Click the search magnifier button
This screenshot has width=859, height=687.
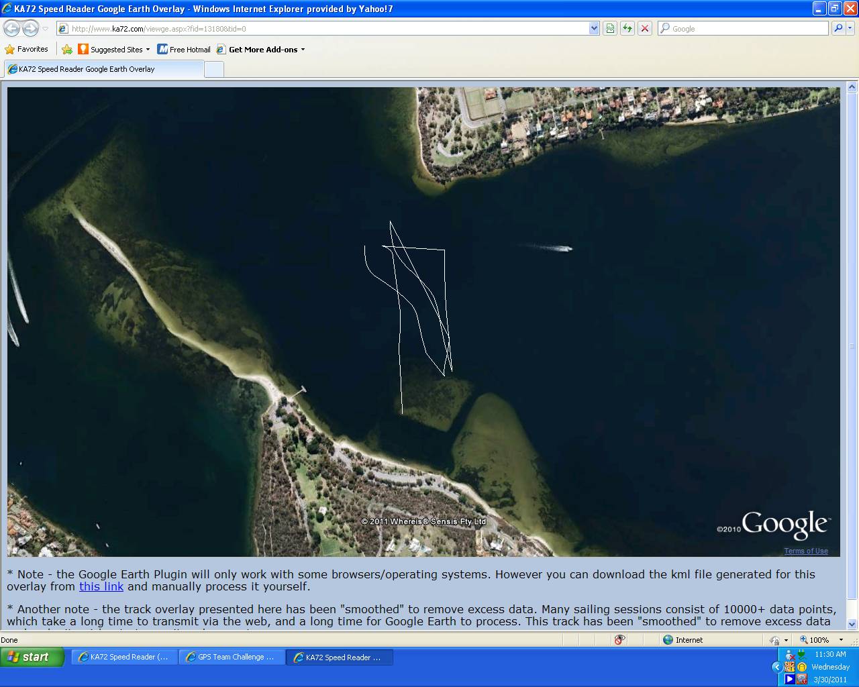838,28
